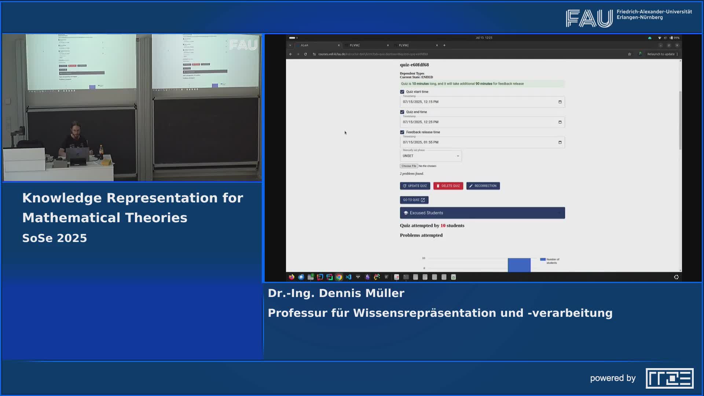The height and width of the screenshot is (396, 704).
Task: Start Firefox from the dock
Action: point(291,277)
